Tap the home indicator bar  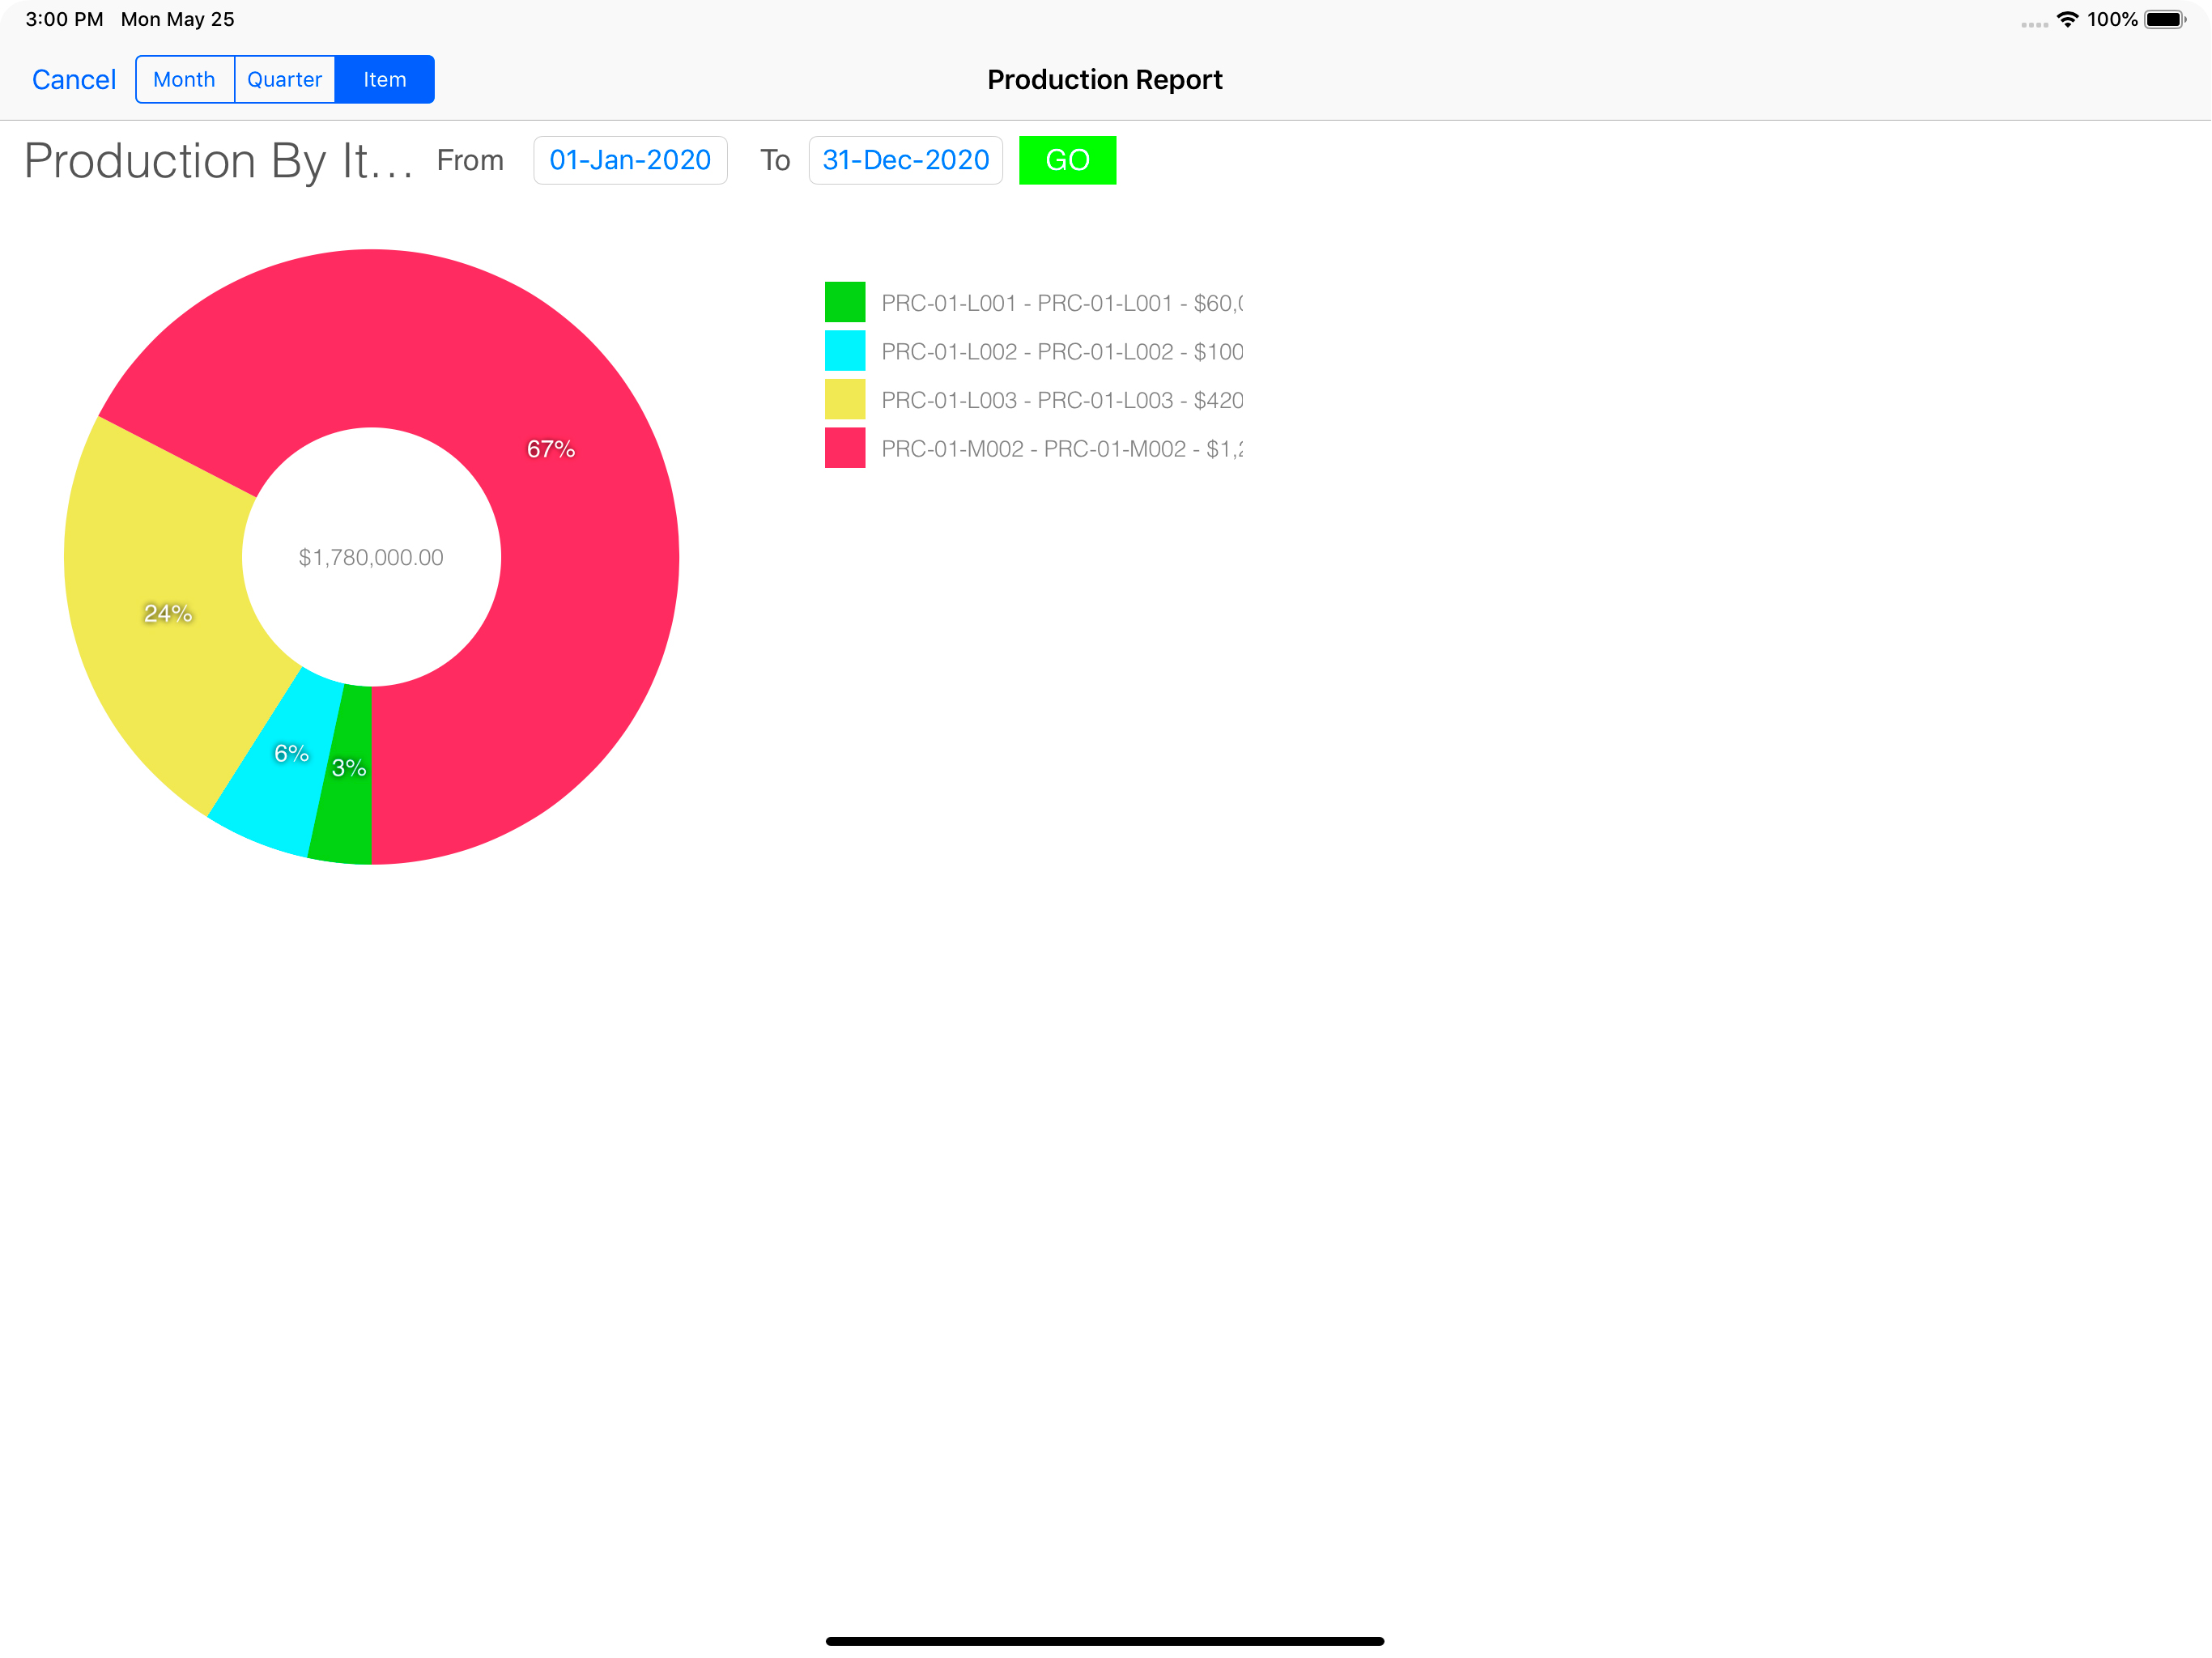click(x=1105, y=1641)
